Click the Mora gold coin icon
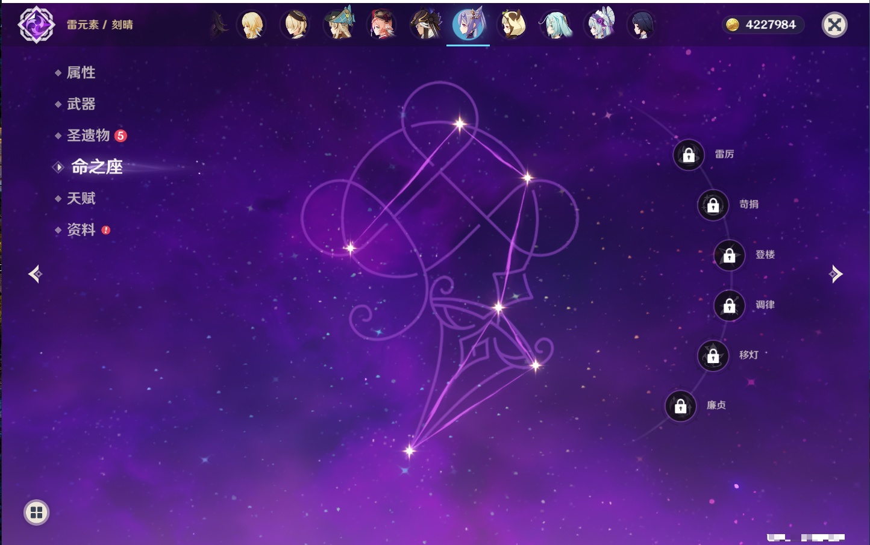Viewport: 870px width, 545px height. [x=733, y=25]
